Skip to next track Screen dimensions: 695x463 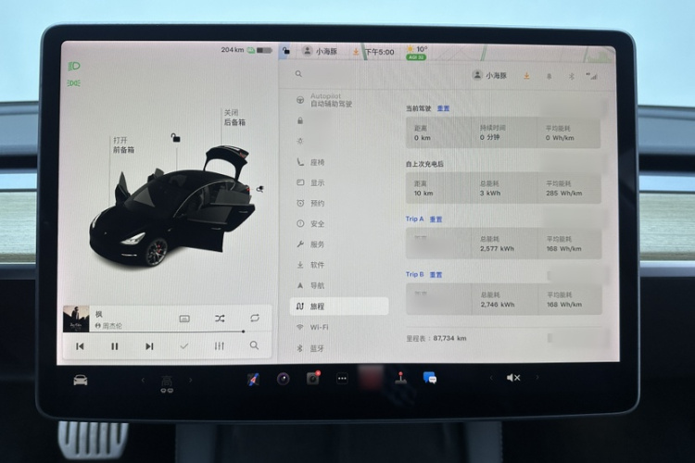coord(149,346)
